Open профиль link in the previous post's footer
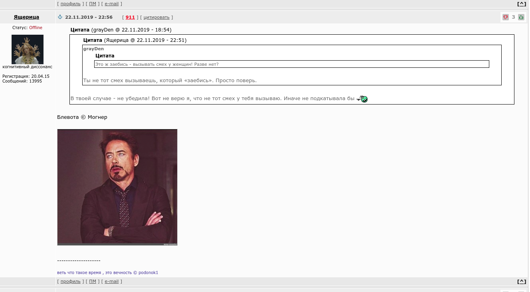530x292 pixels. [71, 4]
